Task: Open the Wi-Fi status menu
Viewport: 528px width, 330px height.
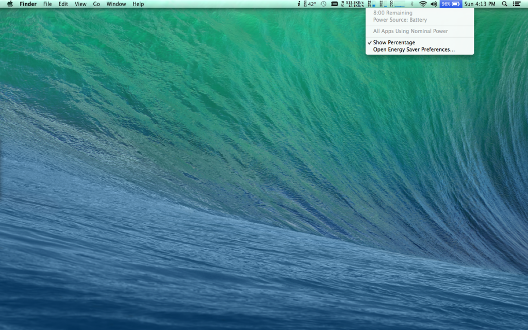Action: (x=423, y=4)
